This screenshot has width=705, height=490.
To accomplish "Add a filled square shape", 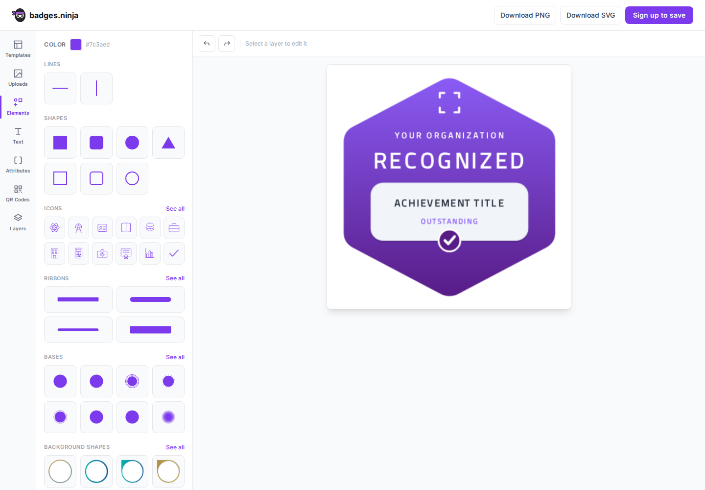I will click(x=60, y=143).
